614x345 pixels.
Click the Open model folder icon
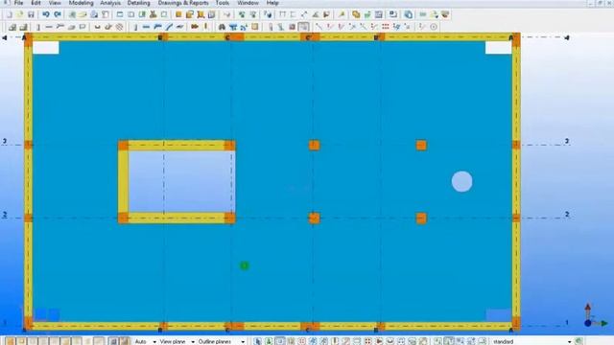(19, 15)
